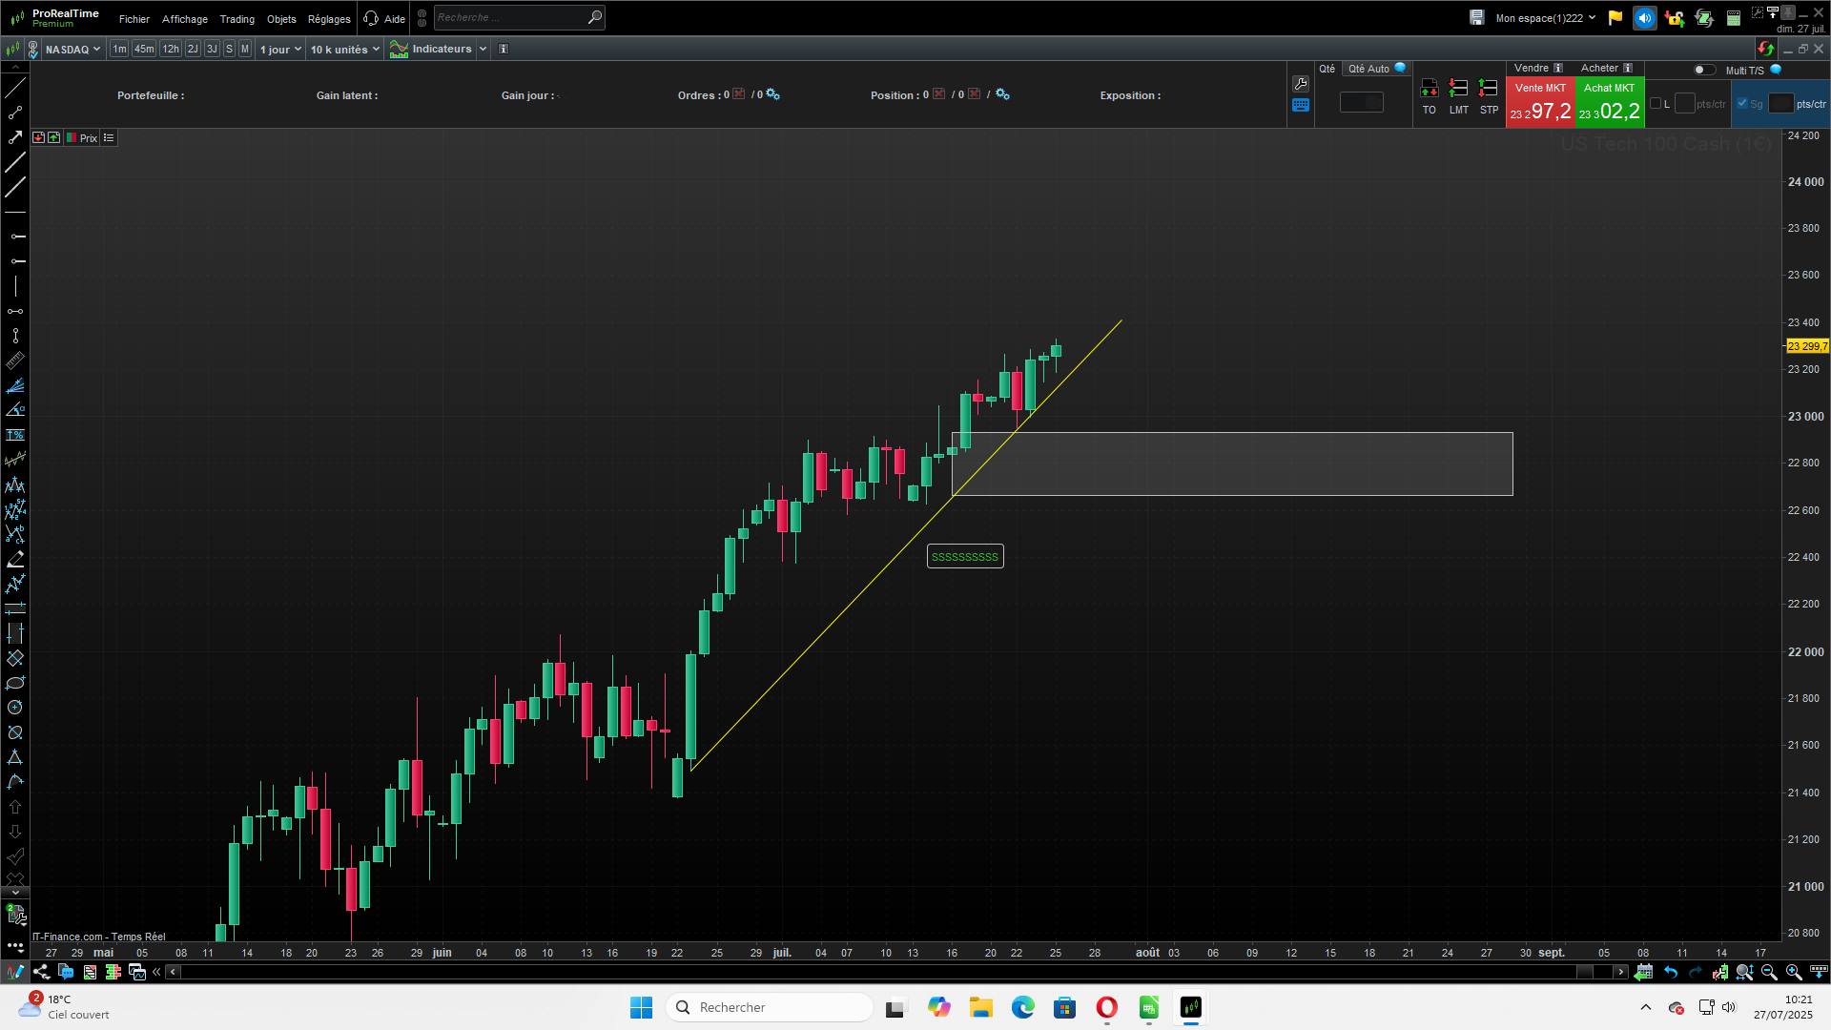Select the TO order icon

tap(1429, 90)
